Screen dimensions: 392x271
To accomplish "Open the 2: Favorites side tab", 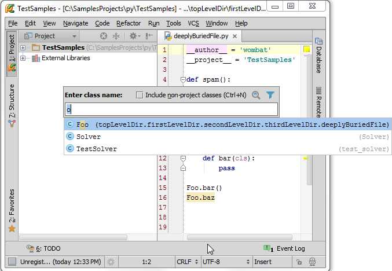I will pyautogui.click(x=12, y=211).
